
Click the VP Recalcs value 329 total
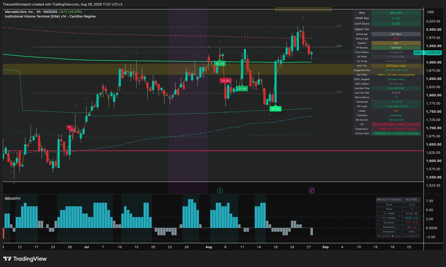(x=396, y=48)
